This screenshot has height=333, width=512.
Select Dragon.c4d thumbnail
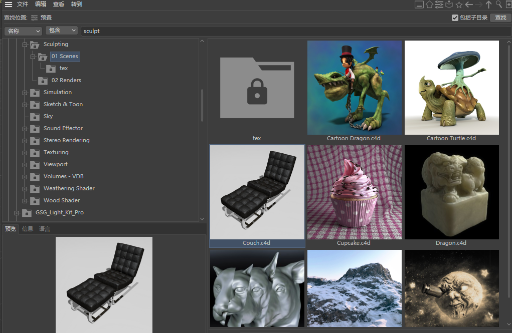(x=452, y=192)
